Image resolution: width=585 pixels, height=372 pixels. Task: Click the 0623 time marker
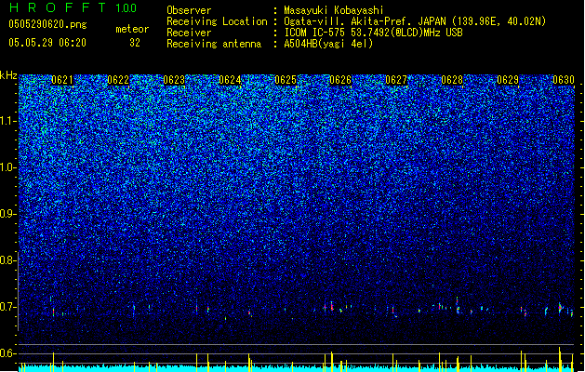(174, 80)
